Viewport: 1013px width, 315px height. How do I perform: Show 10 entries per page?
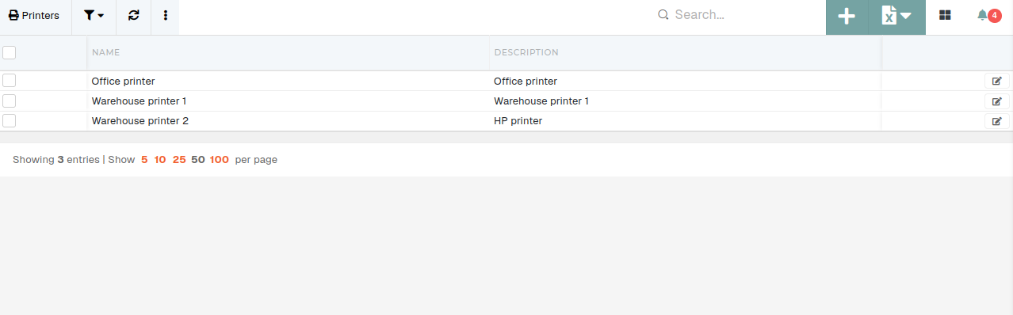point(160,159)
